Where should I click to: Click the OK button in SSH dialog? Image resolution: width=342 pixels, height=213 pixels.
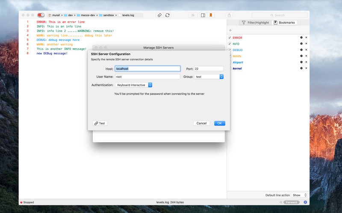[219, 123]
